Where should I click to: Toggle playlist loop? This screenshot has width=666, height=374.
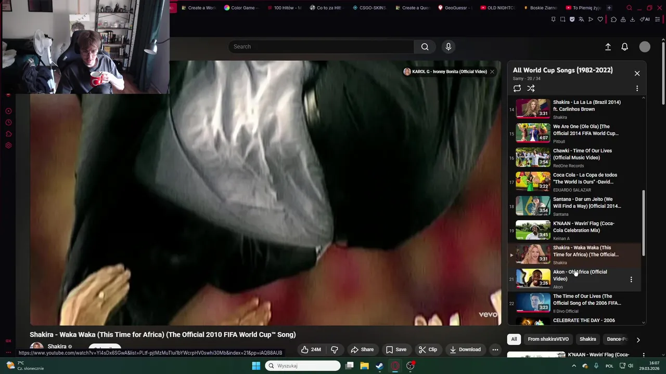pos(517,88)
